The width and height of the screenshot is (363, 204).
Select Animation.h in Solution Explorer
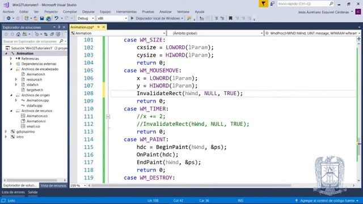pyautogui.click(x=36, y=74)
